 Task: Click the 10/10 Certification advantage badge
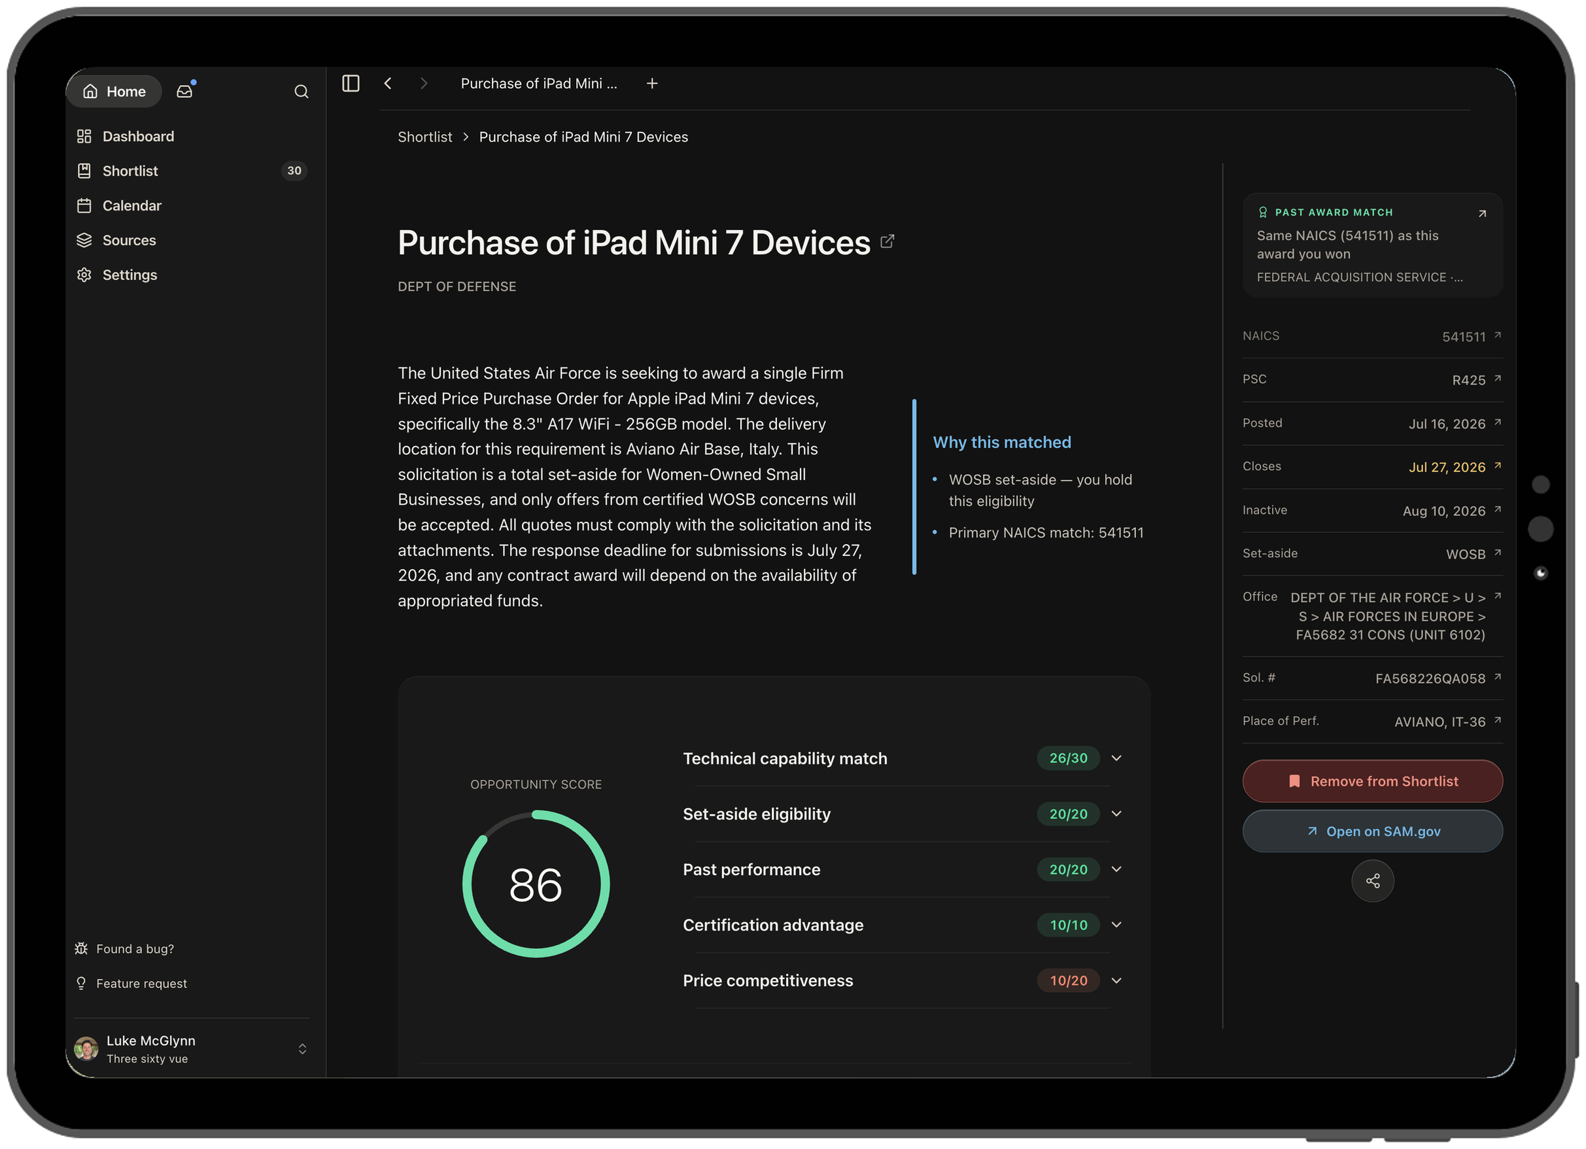click(1068, 925)
